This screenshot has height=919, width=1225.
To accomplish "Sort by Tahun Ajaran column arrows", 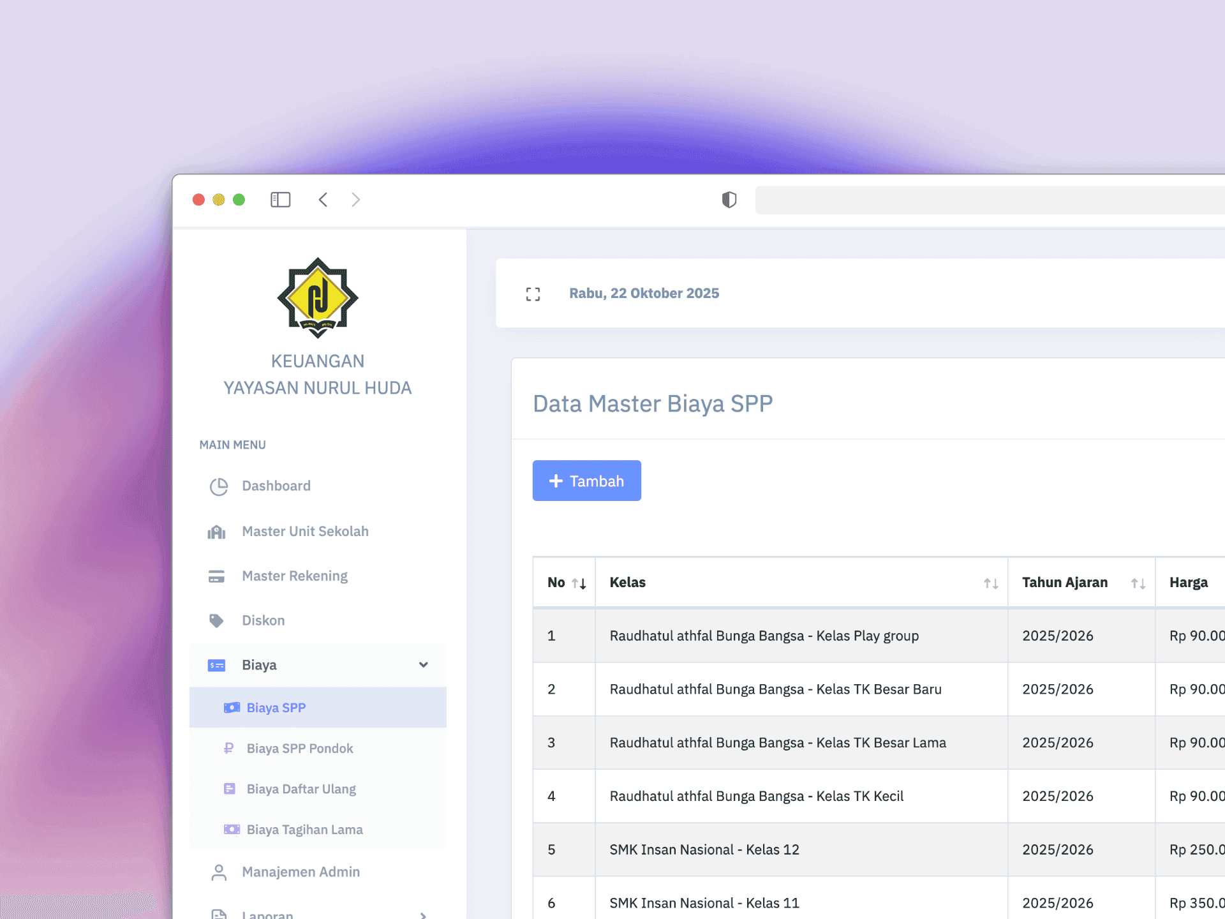I will [1138, 583].
